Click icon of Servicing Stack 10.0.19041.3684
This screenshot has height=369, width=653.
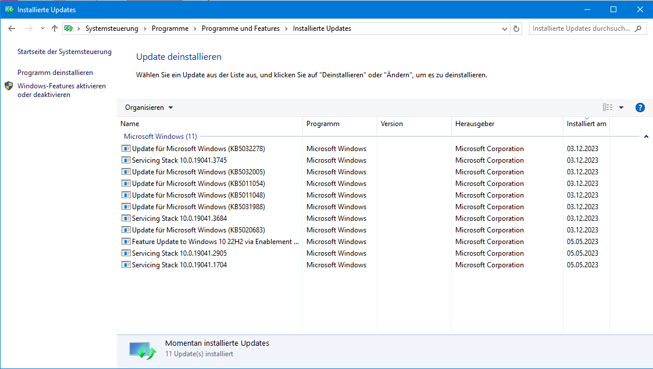pyautogui.click(x=126, y=218)
